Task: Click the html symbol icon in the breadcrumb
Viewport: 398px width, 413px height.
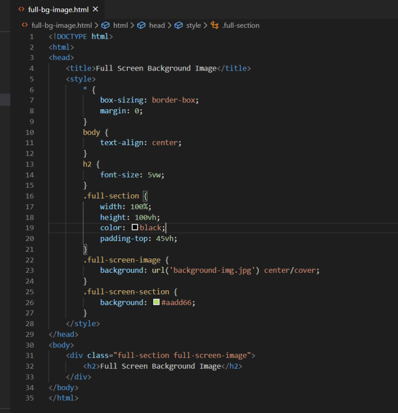Action: (x=105, y=25)
